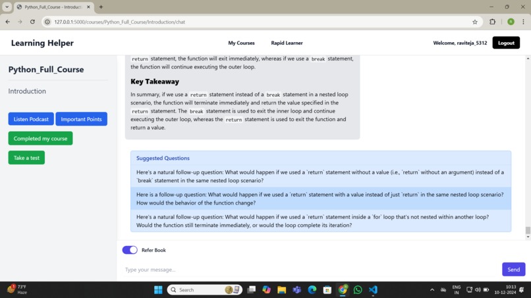Viewport: 531px width, 298px height.
Task: Open Visual Studio Code from the taskbar
Action: (373, 290)
